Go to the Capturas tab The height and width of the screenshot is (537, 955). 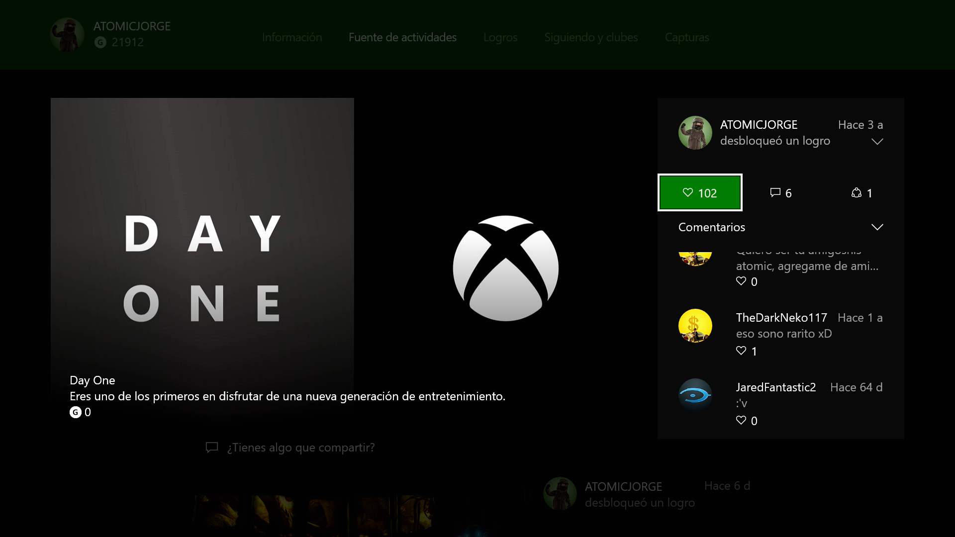click(686, 37)
